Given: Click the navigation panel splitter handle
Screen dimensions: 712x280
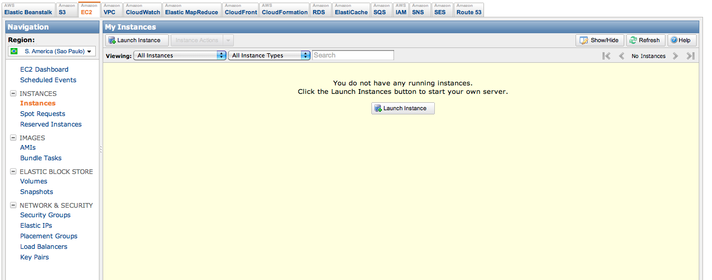Looking at the screenshot, I should [x=101, y=150].
